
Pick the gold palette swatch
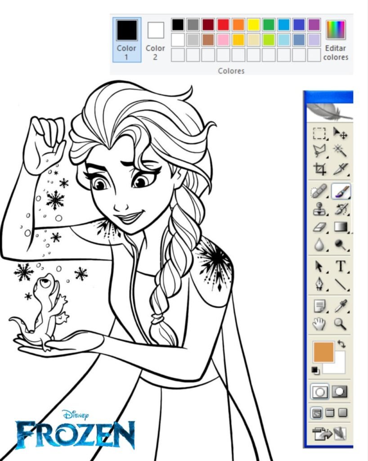(x=238, y=40)
